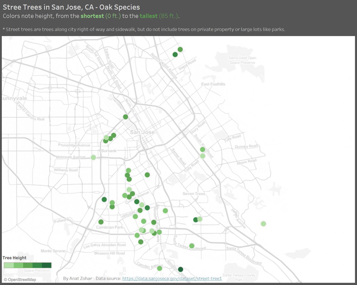Image resolution: width=357 pixels, height=285 pixels.
Task: Open the San Jose street-tree data source link
Action: pos(172,278)
